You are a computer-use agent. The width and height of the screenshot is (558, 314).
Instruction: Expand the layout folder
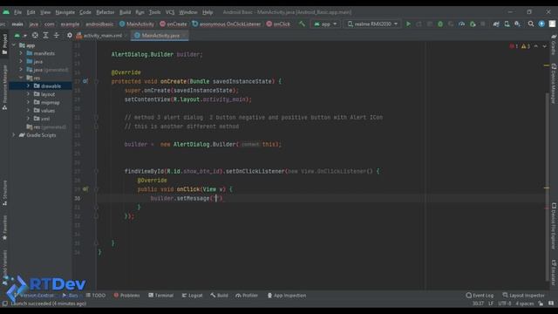click(28, 94)
